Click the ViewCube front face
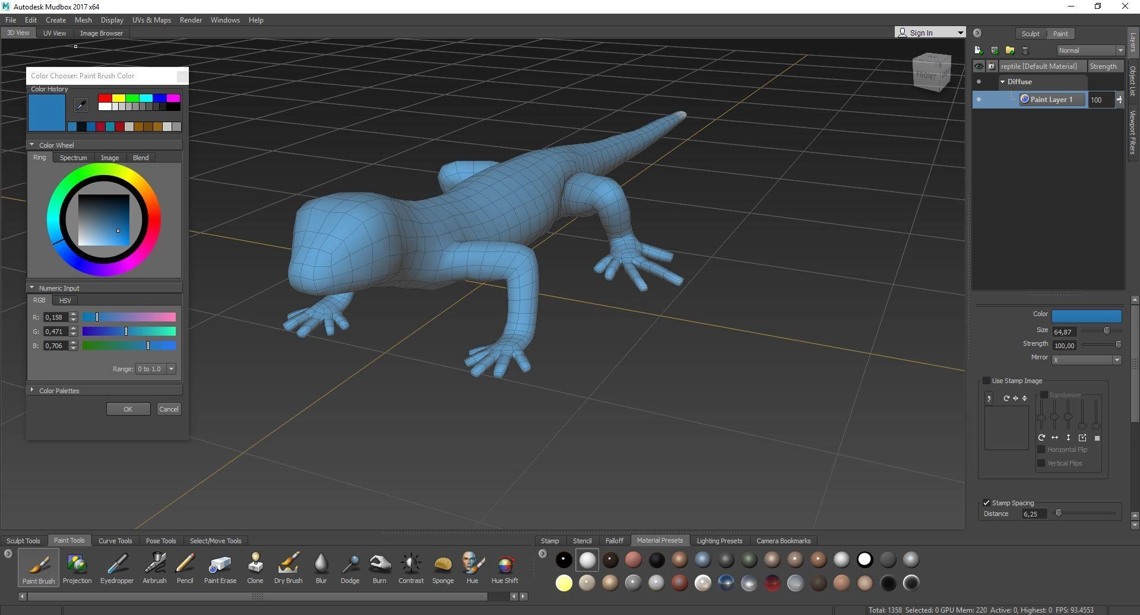Screen dimensions: 1140x615 (x=926, y=75)
